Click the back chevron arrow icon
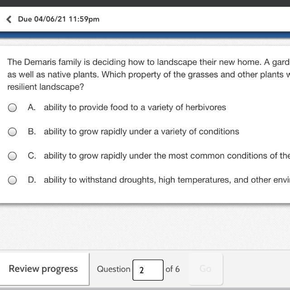Viewport: 290px width, 290px height. click(9, 19)
